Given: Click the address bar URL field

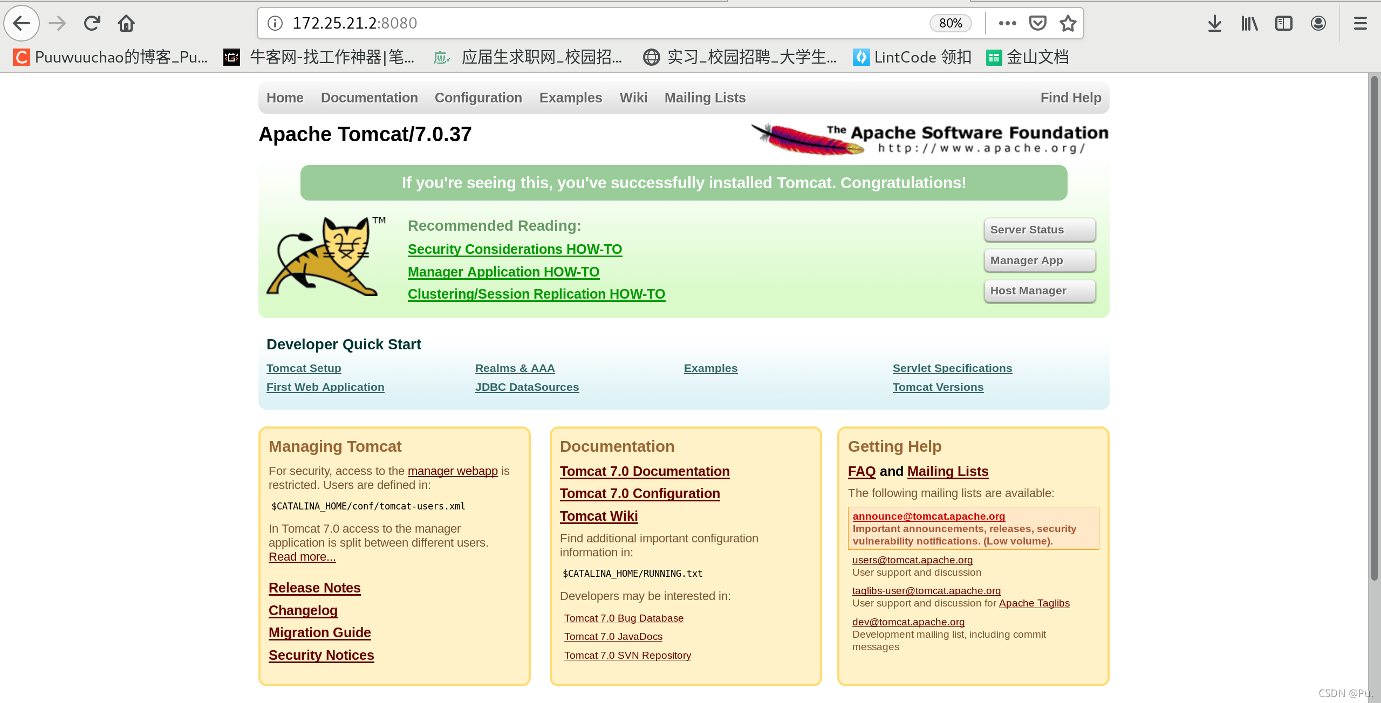Looking at the screenshot, I should point(593,23).
